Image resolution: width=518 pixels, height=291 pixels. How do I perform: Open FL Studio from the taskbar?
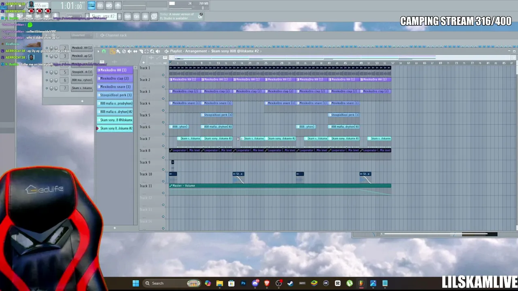pyautogui.click(x=361, y=283)
